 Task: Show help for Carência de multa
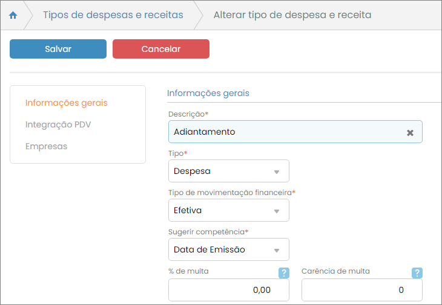(417, 273)
